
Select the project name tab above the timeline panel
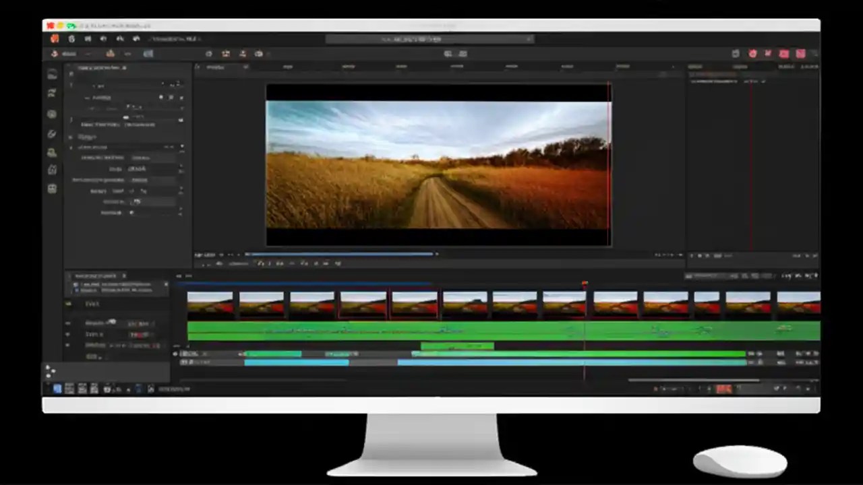[x=96, y=276]
